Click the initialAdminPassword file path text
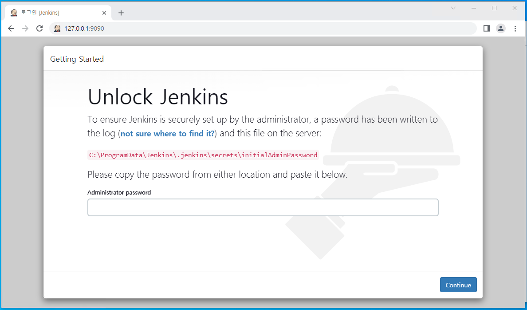 pyautogui.click(x=203, y=155)
